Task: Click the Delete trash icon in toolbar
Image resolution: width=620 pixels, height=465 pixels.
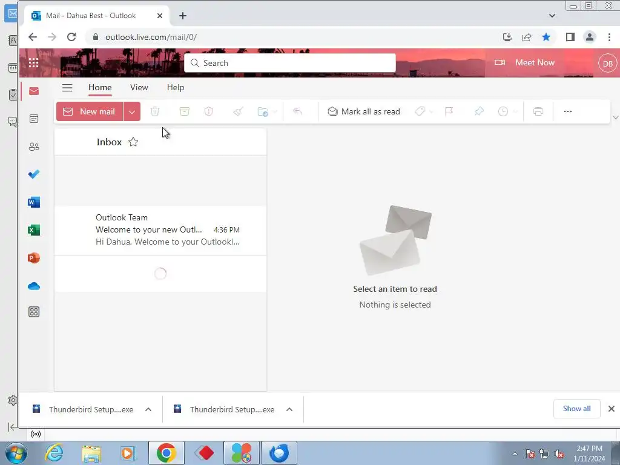Action: (x=155, y=111)
